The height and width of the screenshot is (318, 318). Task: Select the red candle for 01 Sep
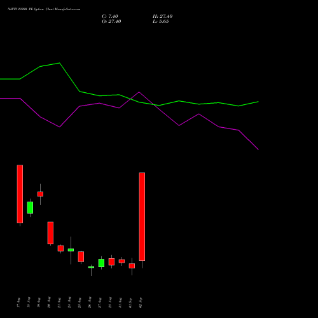[x=132, y=266]
